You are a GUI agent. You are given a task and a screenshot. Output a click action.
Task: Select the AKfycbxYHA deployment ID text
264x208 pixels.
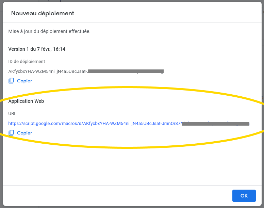click(x=48, y=71)
